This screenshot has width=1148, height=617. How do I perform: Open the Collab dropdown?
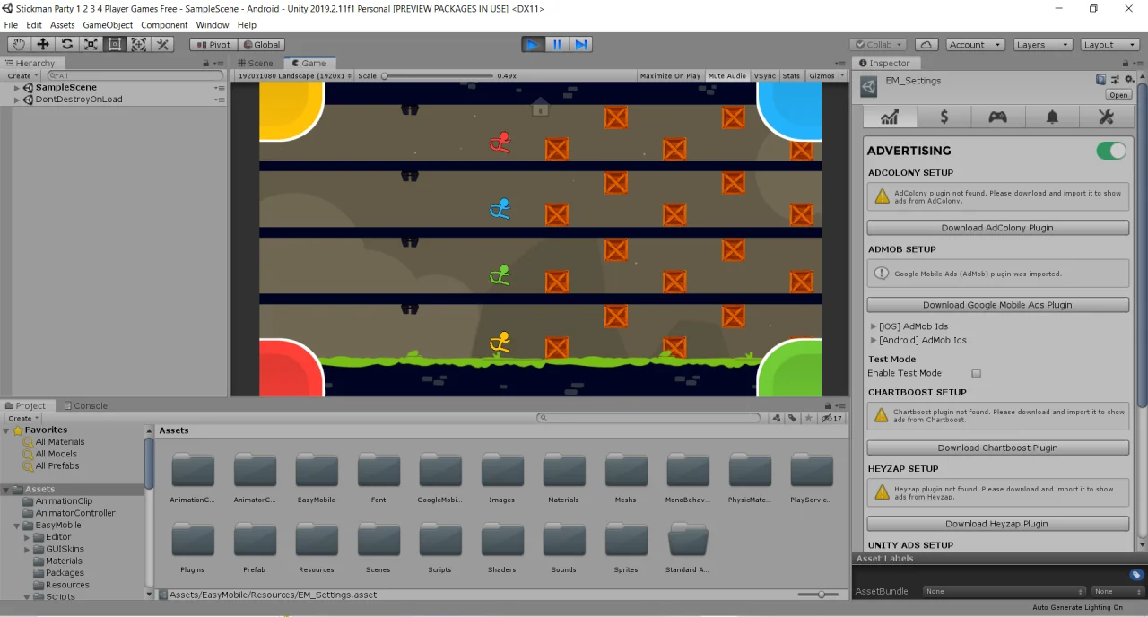(878, 44)
